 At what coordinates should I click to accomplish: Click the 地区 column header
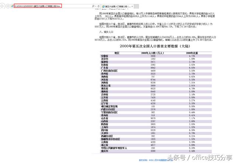pyautogui.click(x=117, y=53)
